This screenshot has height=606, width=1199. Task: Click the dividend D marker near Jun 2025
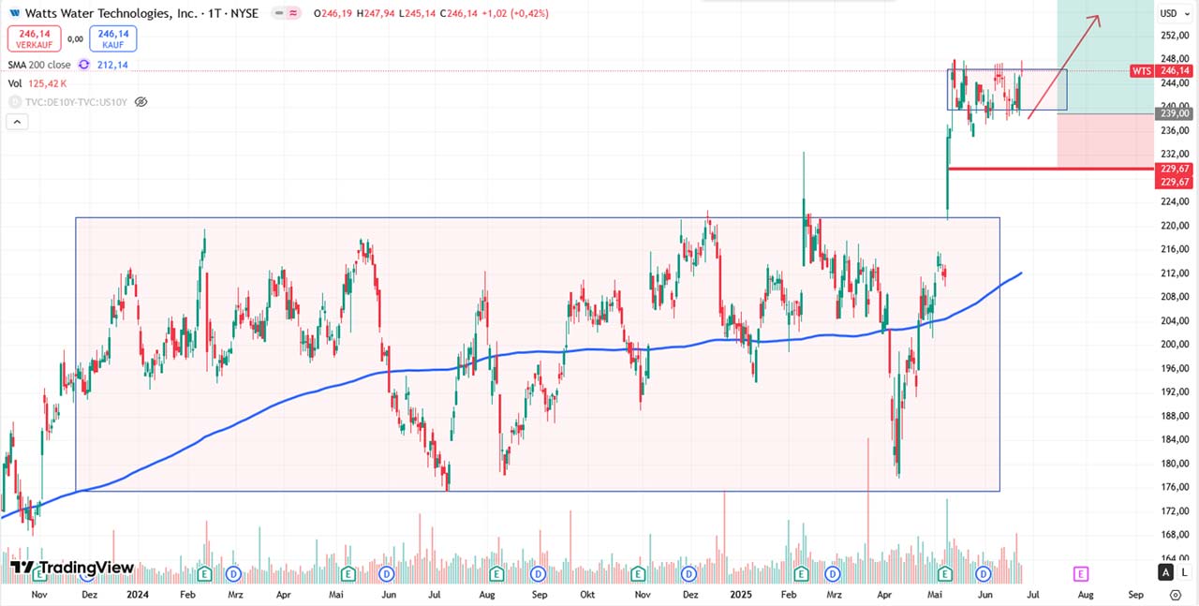(x=984, y=573)
